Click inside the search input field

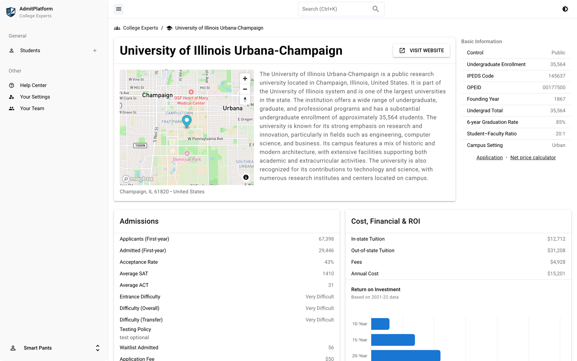point(335,9)
